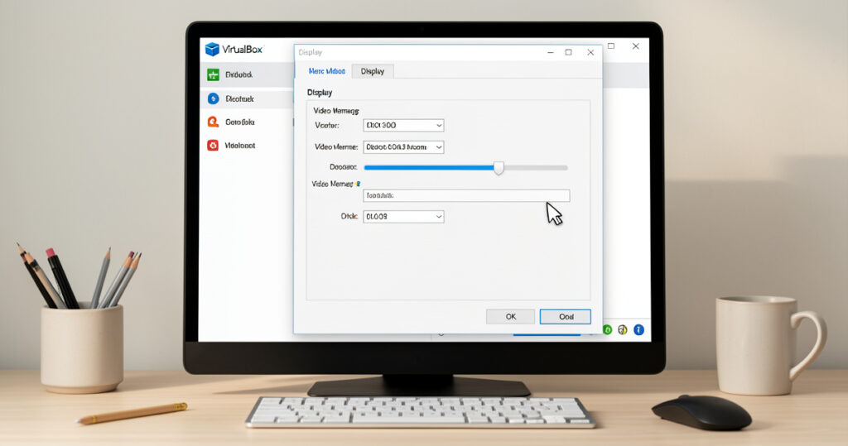Screen dimensions: 848x446
Task: Select the Gotofola sidebar entry text
Action: (239, 122)
